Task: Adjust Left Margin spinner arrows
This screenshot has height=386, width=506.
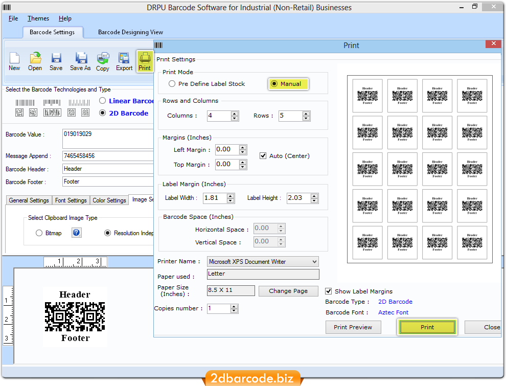Action: [x=243, y=149]
